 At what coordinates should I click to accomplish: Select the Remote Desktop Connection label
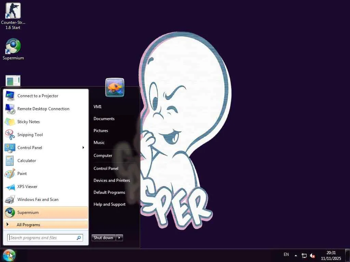[43, 109]
